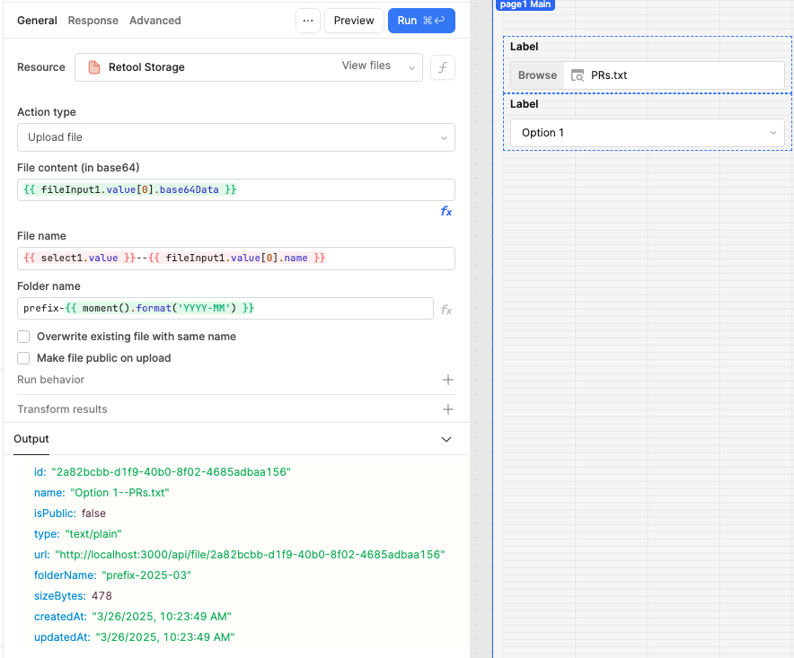Image resolution: width=794 pixels, height=658 pixels.
Task: Click the Browse button in file input
Action: (x=537, y=75)
